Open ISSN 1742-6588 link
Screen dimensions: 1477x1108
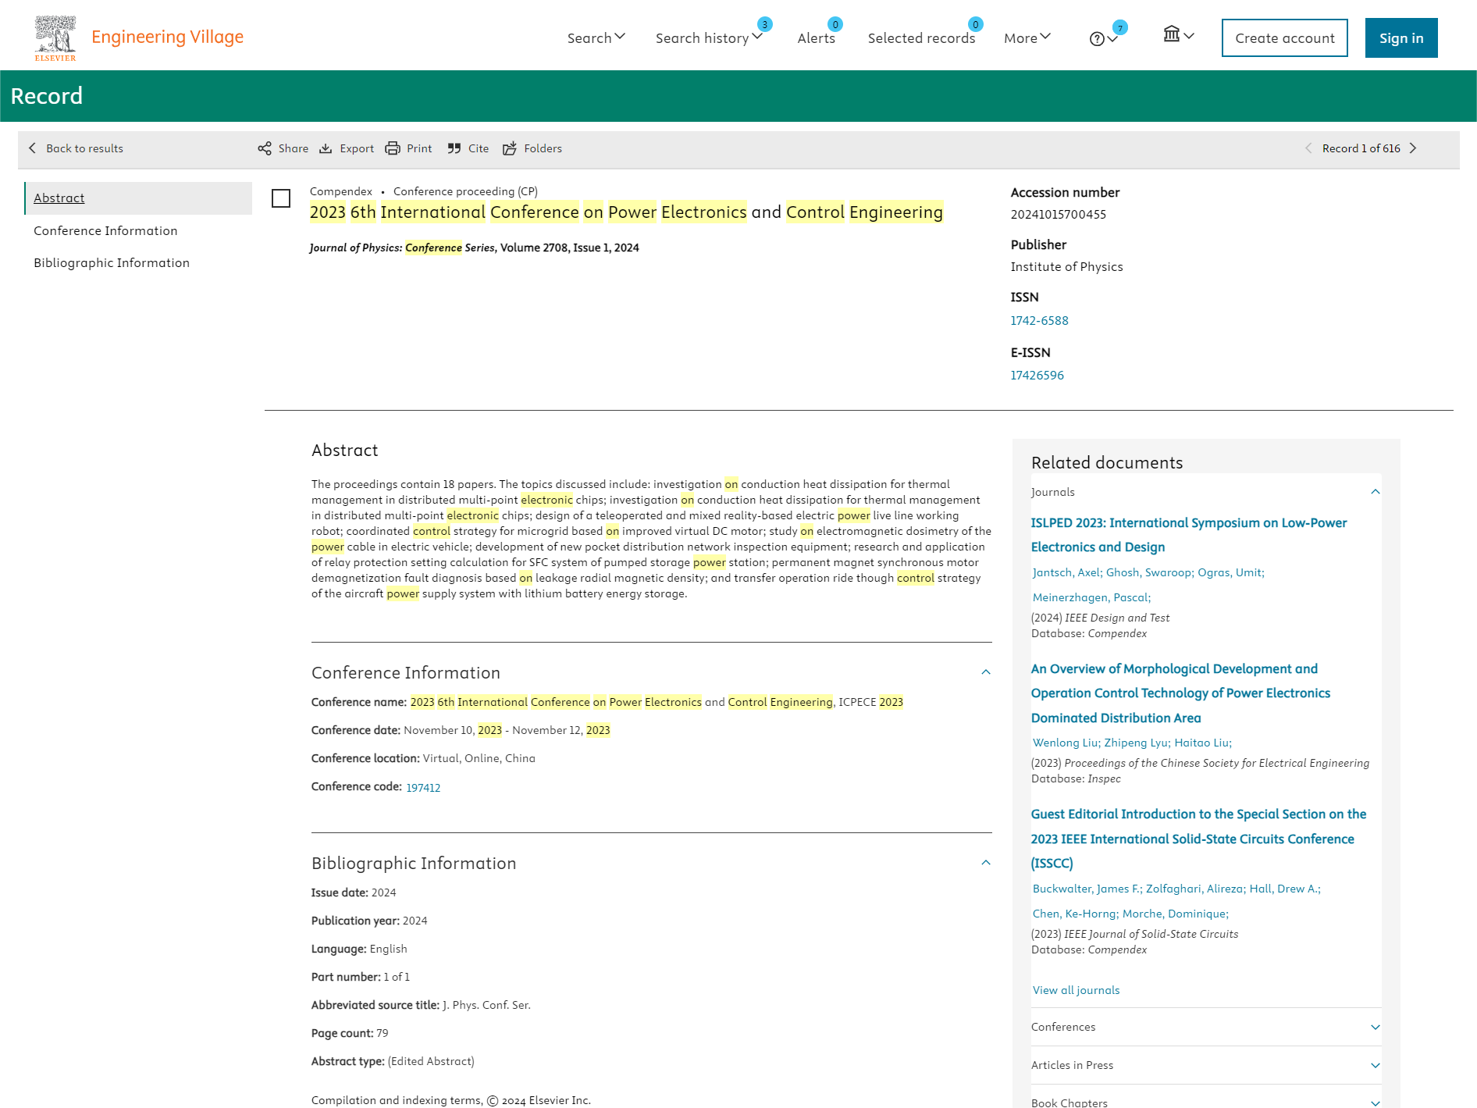pyautogui.click(x=1039, y=320)
